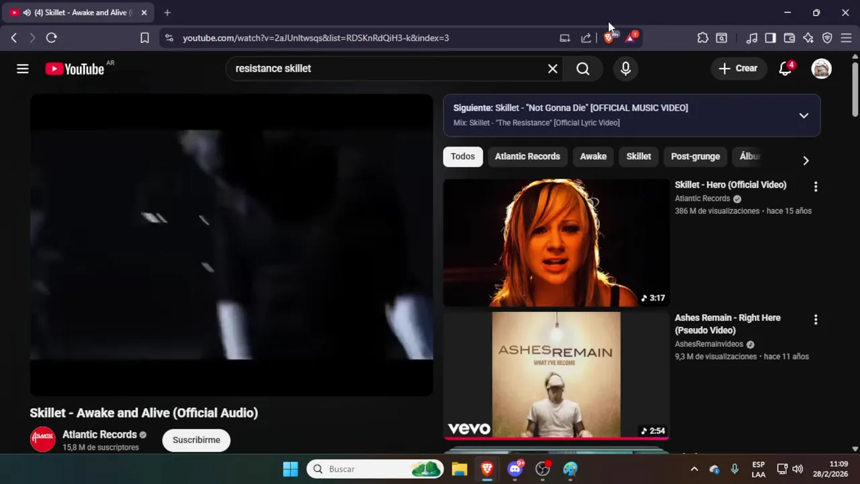
Task: Open Ashes Remain - Right Here title
Action: [728, 324]
